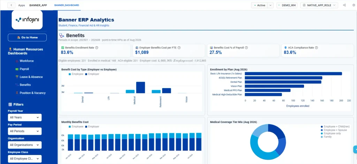This screenshot has height=164, width=357.
Task: Open the NATIVE_APP_ROLE role selector
Action: [319, 5]
